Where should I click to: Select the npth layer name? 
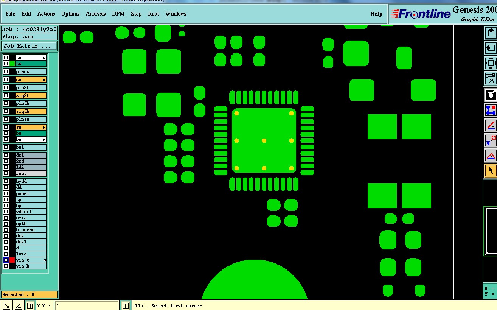coord(31,224)
